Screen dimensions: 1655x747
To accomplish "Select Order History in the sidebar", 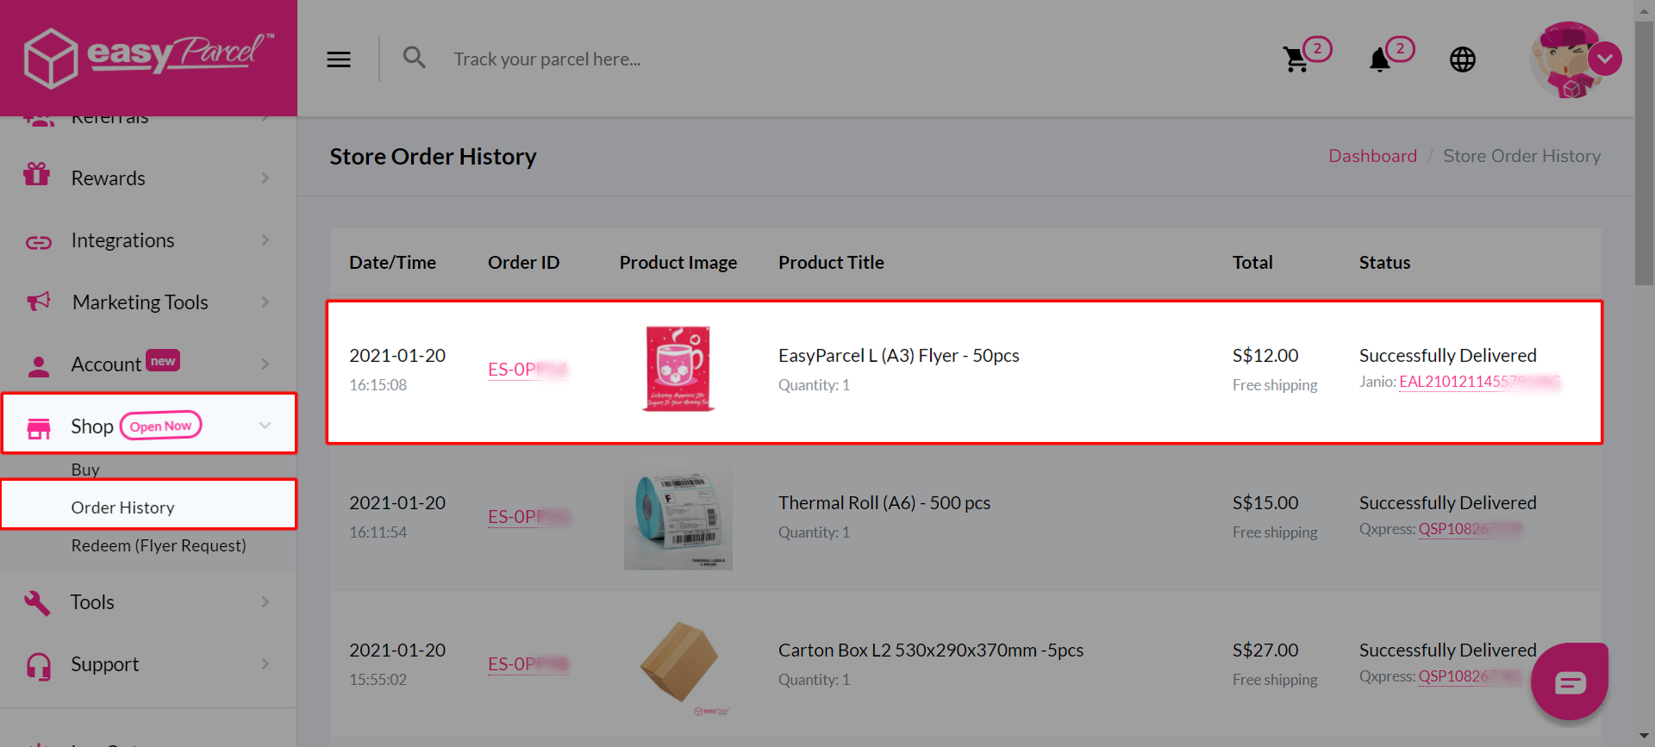I will click(x=122, y=507).
